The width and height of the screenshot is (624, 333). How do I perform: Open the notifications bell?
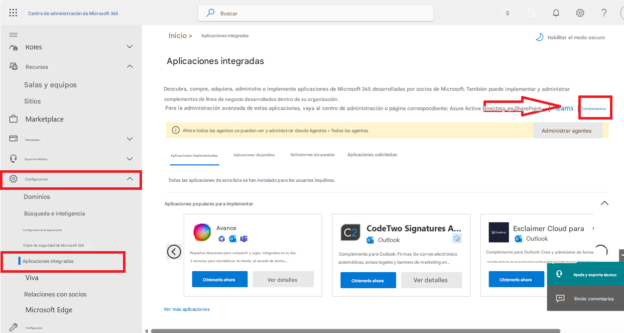click(x=556, y=13)
